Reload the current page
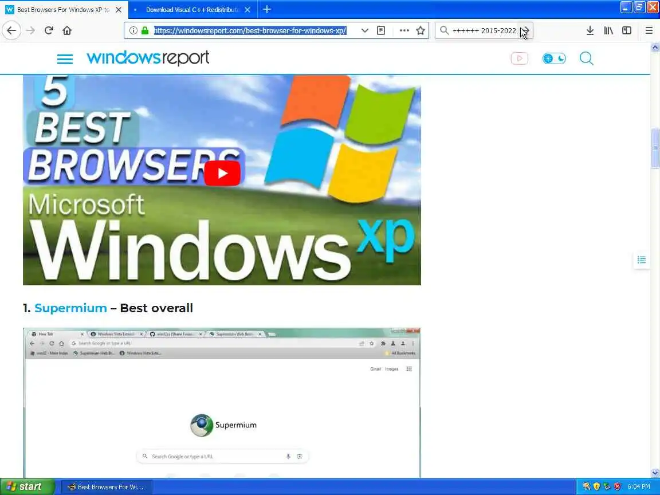The image size is (660, 495). [x=49, y=30]
